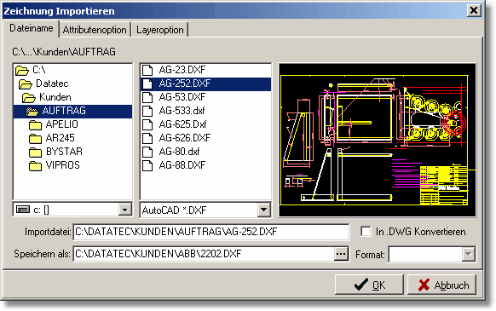Click the AG-23.DXF file icon
Screen dimensions: 496x311
coord(147,70)
